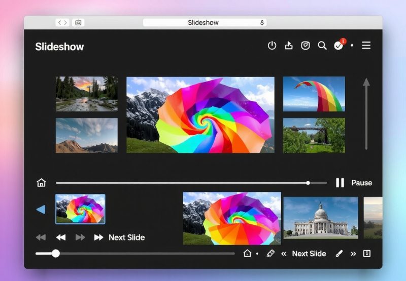Select the forest river sunset thumbnail

(x=87, y=94)
